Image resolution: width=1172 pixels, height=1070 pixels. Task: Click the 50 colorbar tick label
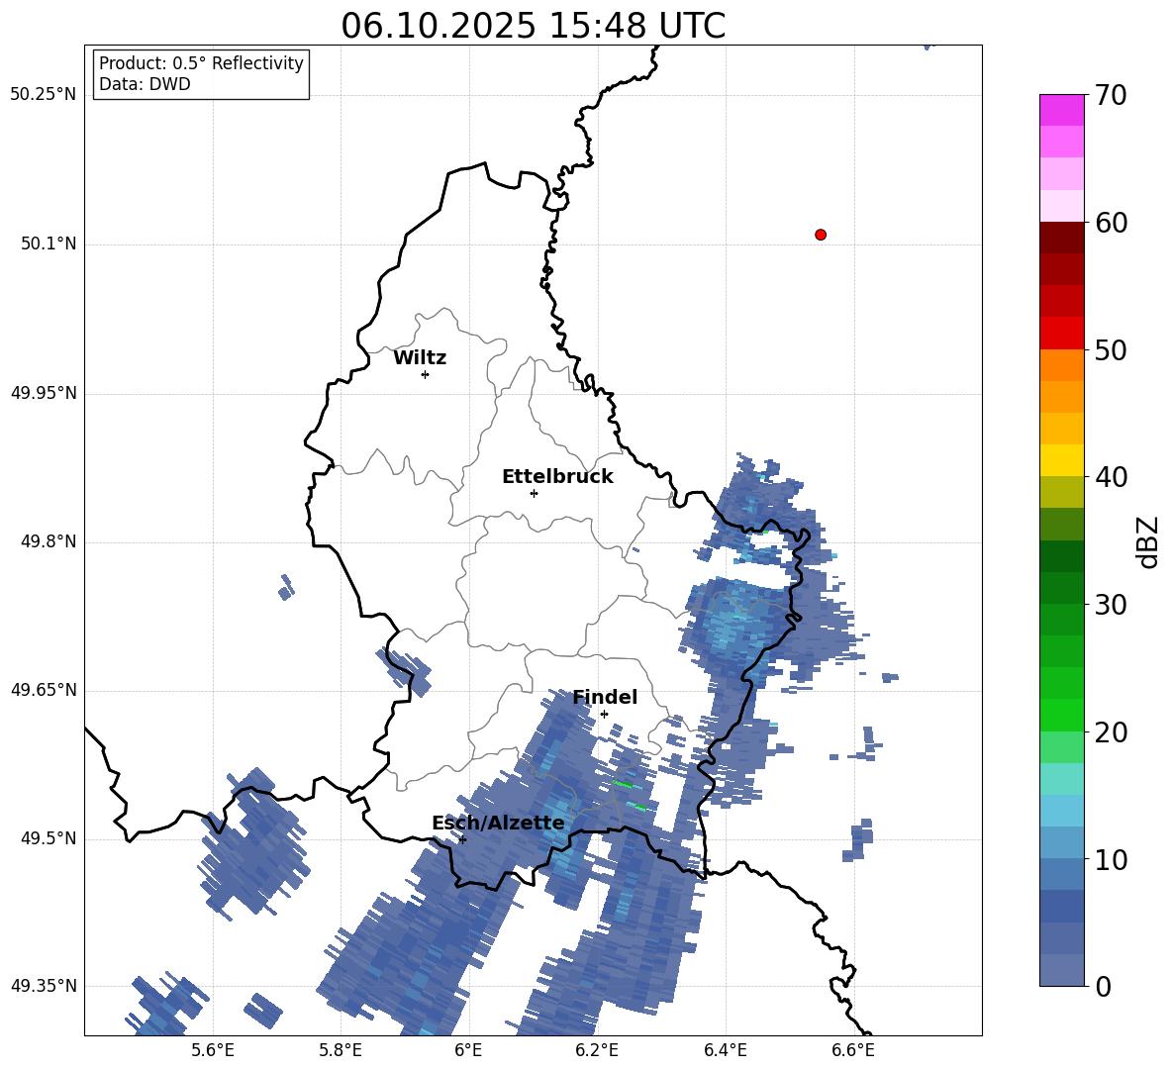pyautogui.click(x=1110, y=349)
